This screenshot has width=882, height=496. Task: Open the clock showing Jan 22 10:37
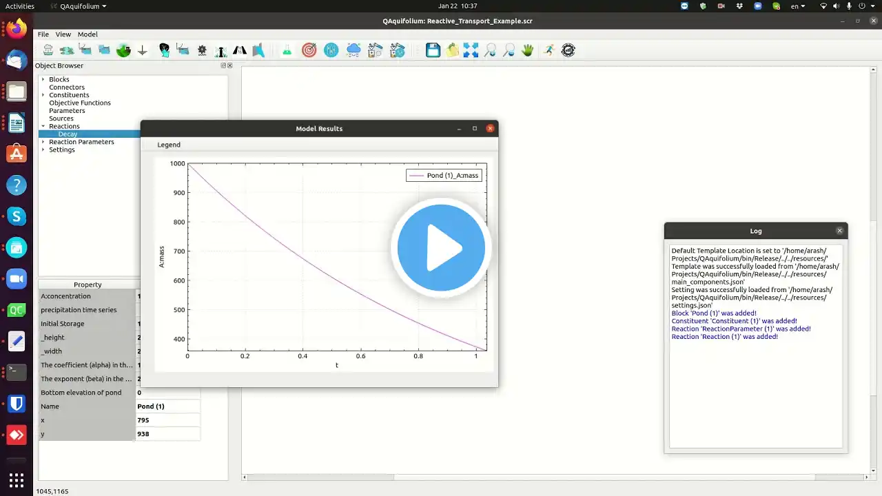coord(458,6)
